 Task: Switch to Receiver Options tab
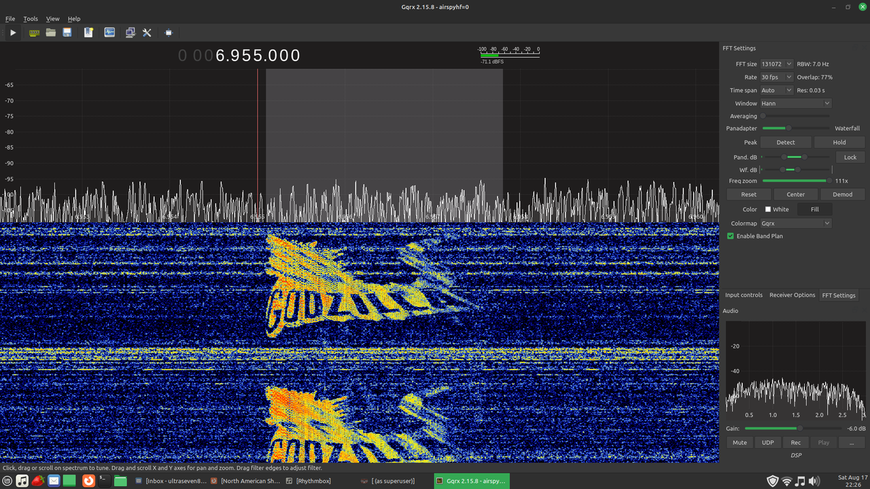click(792, 295)
